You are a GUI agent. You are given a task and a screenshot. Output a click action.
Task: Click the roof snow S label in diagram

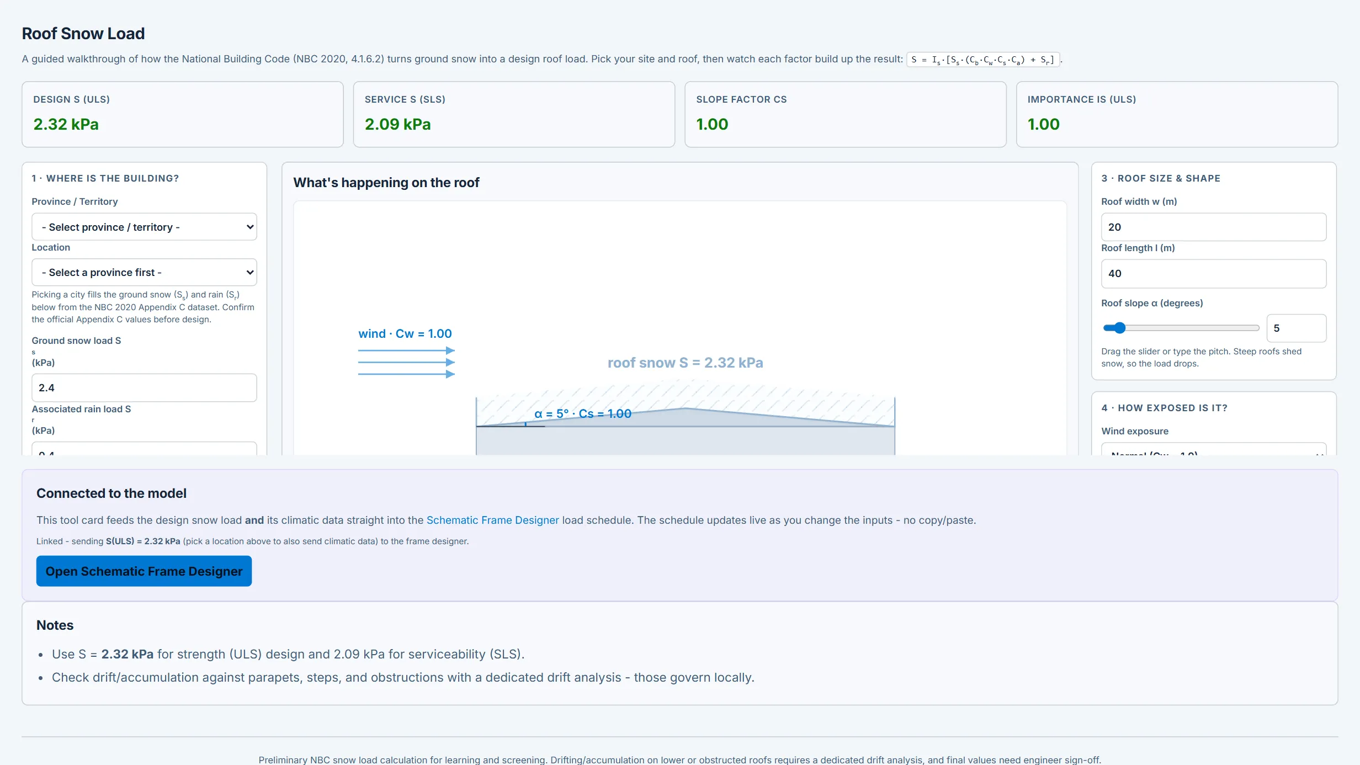pos(686,363)
